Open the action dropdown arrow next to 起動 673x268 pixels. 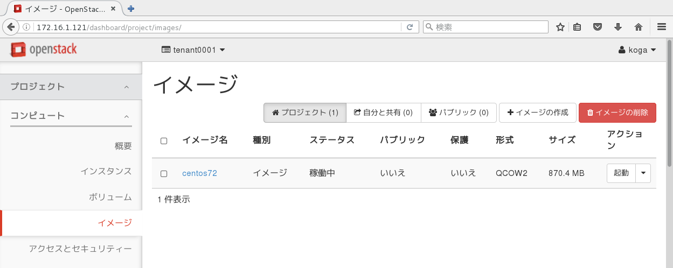643,173
